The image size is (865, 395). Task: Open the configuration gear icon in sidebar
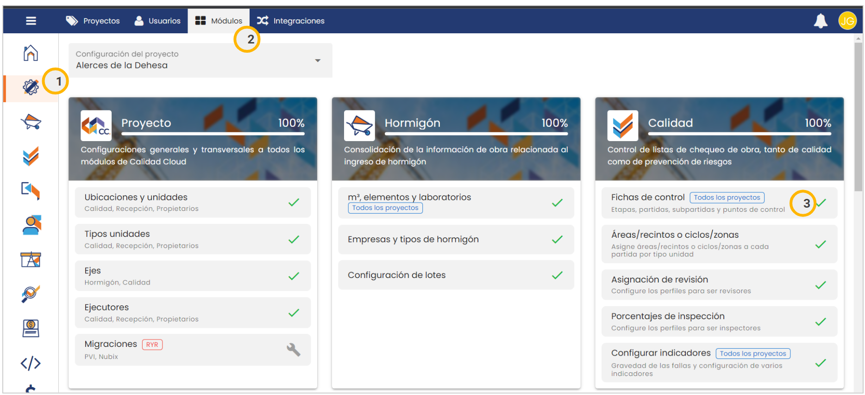point(31,87)
